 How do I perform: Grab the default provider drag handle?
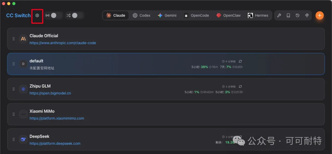pyautogui.click(x=14, y=64)
